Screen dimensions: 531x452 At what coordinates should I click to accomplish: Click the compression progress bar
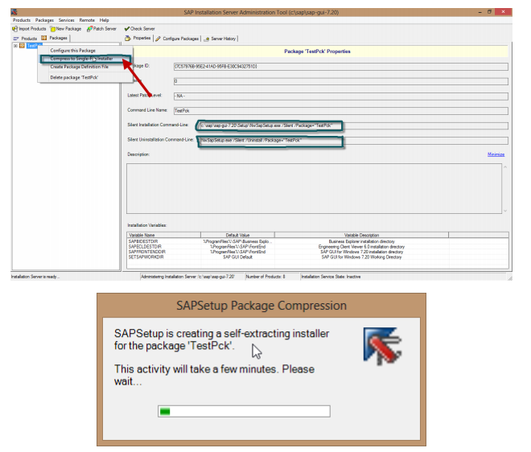244,411
